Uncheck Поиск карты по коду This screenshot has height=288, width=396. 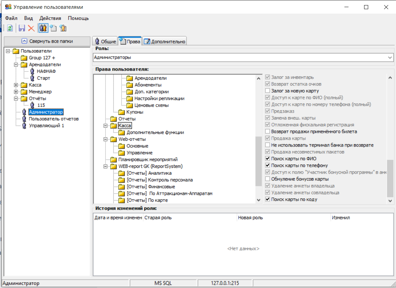[267, 199]
